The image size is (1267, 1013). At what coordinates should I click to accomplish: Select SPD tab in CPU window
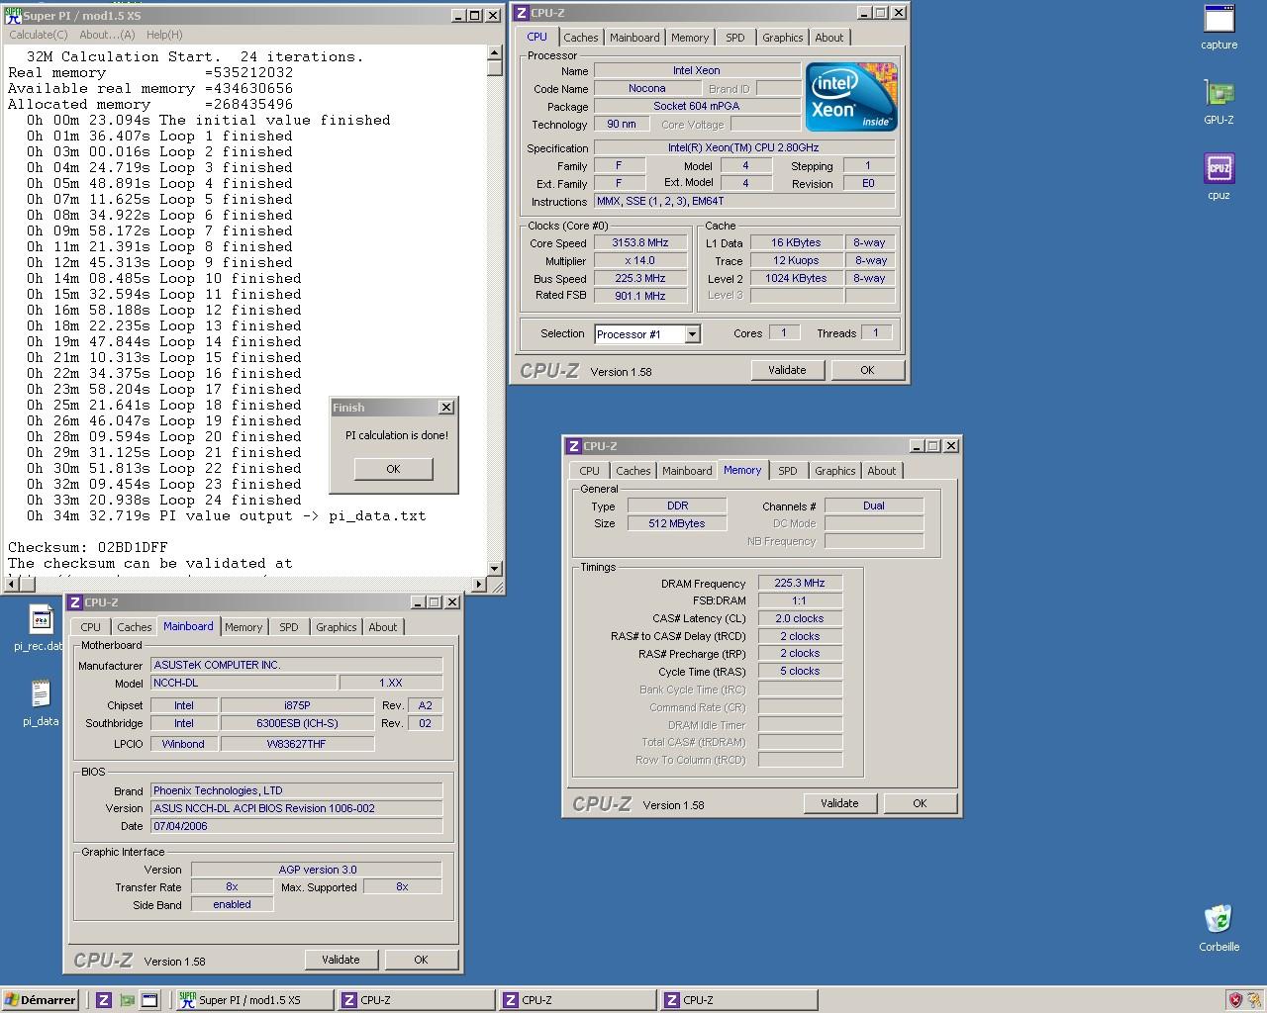734,38
